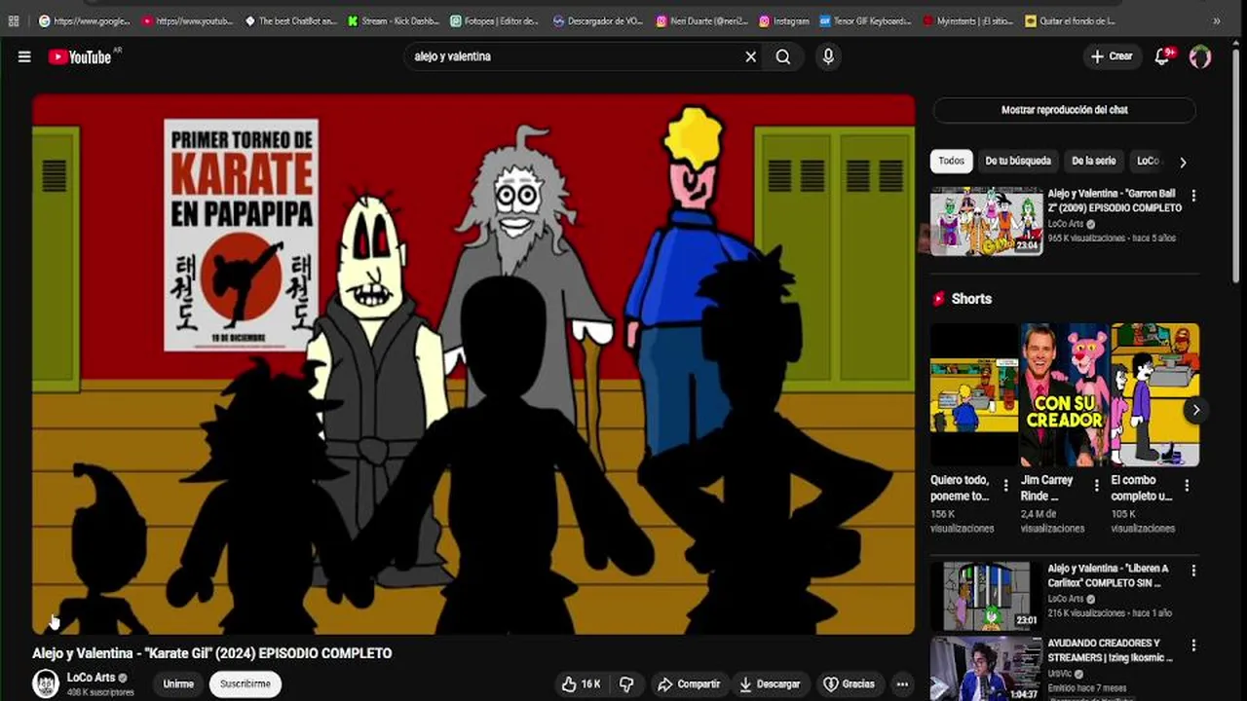
Task: Open the notifications bell
Action: click(1162, 56)
